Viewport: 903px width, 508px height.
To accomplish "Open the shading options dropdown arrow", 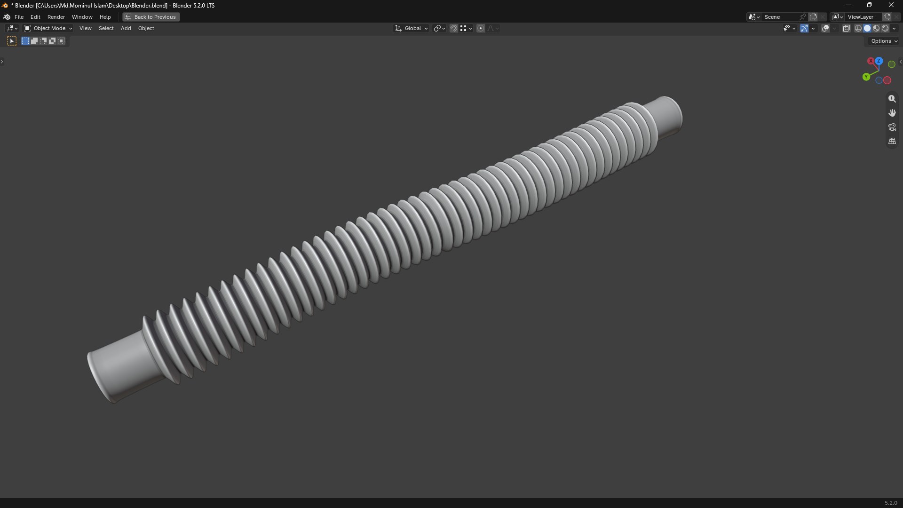I will click(894, 29).
